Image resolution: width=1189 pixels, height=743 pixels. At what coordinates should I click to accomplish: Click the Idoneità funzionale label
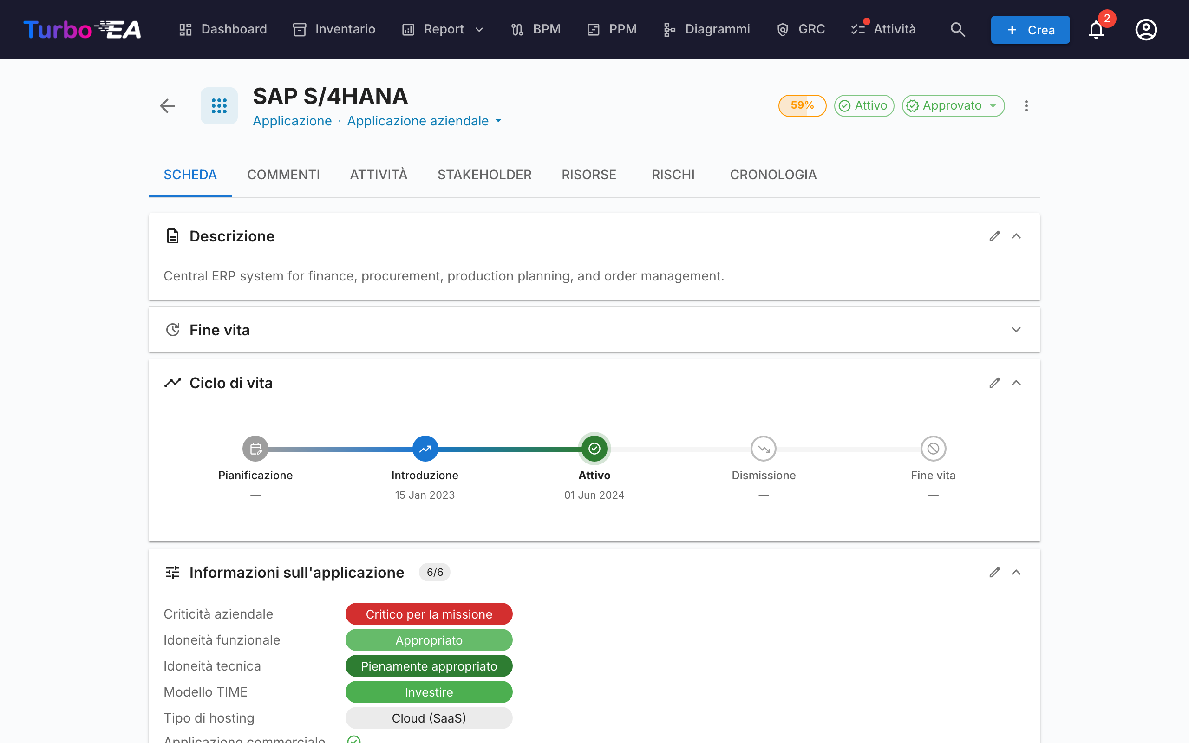tap(222, 640)
